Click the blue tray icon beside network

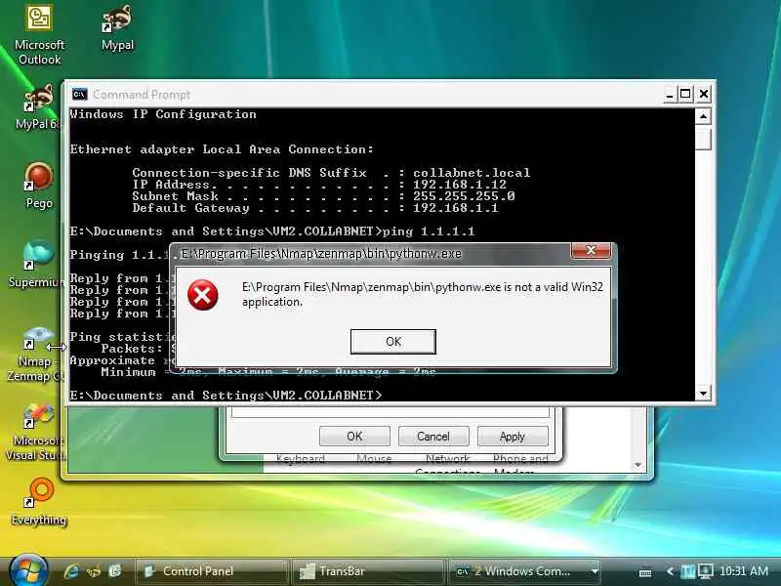pyautogui.click(x=687, y=571)
